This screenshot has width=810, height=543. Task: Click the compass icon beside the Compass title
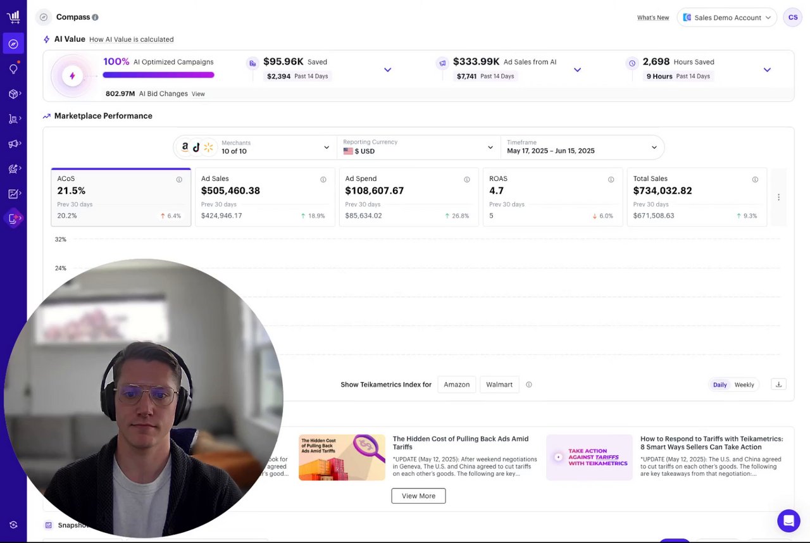pyautogui.click(x=44, y=17)
